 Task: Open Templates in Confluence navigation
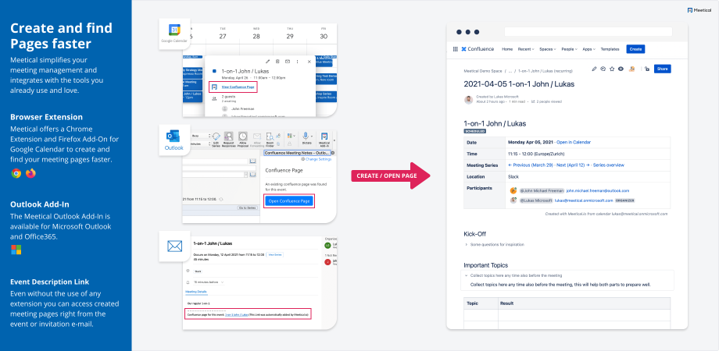[610, 49]
